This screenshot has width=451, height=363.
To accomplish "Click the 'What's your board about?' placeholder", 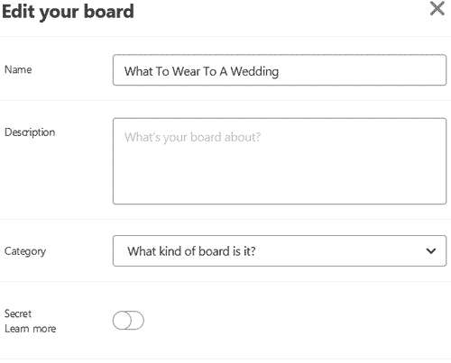I will coord(192,137).
